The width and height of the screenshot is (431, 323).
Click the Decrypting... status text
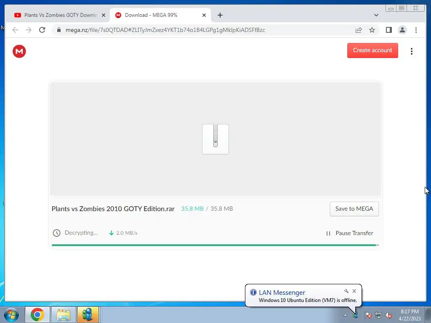(81, 233)
